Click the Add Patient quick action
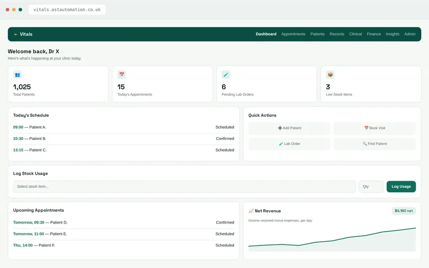429x268 pixels. click(290, 128)
